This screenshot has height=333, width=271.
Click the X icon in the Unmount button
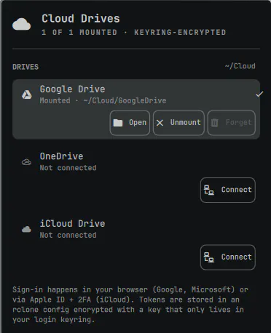click(x=160, y=123)
